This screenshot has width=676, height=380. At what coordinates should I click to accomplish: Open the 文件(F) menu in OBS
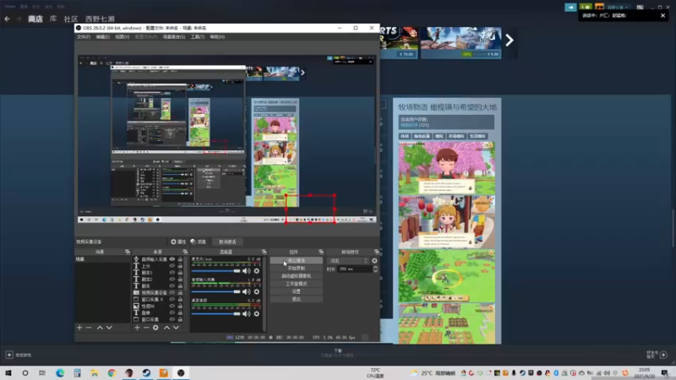pyautogui.click(x=83, y=37)
